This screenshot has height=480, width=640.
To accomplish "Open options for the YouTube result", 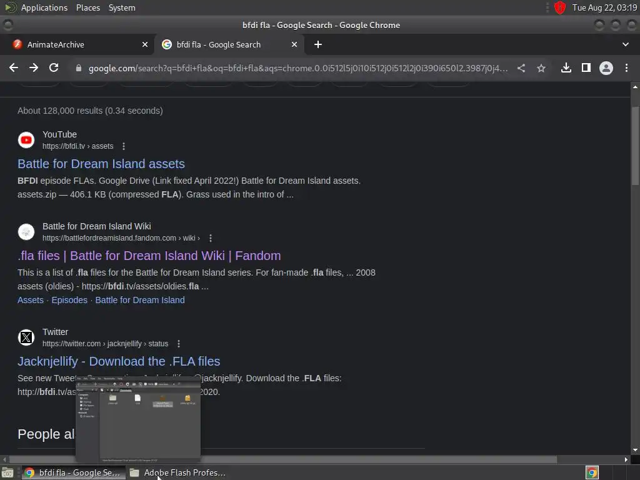I will tap(124, 146).
